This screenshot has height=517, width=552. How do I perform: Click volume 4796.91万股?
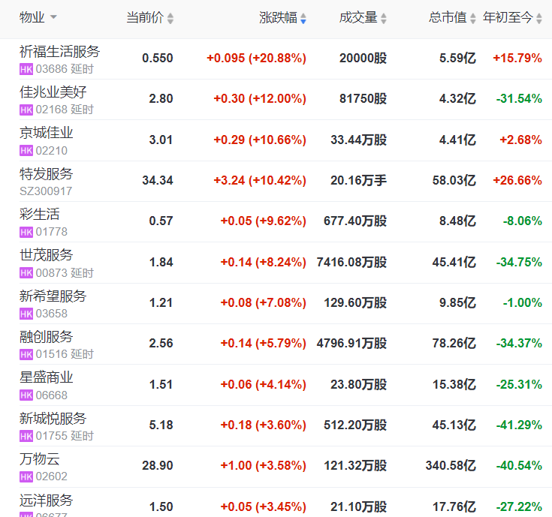(351, 343)
